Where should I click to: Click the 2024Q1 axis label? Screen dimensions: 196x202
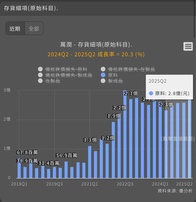pos(160,184)
